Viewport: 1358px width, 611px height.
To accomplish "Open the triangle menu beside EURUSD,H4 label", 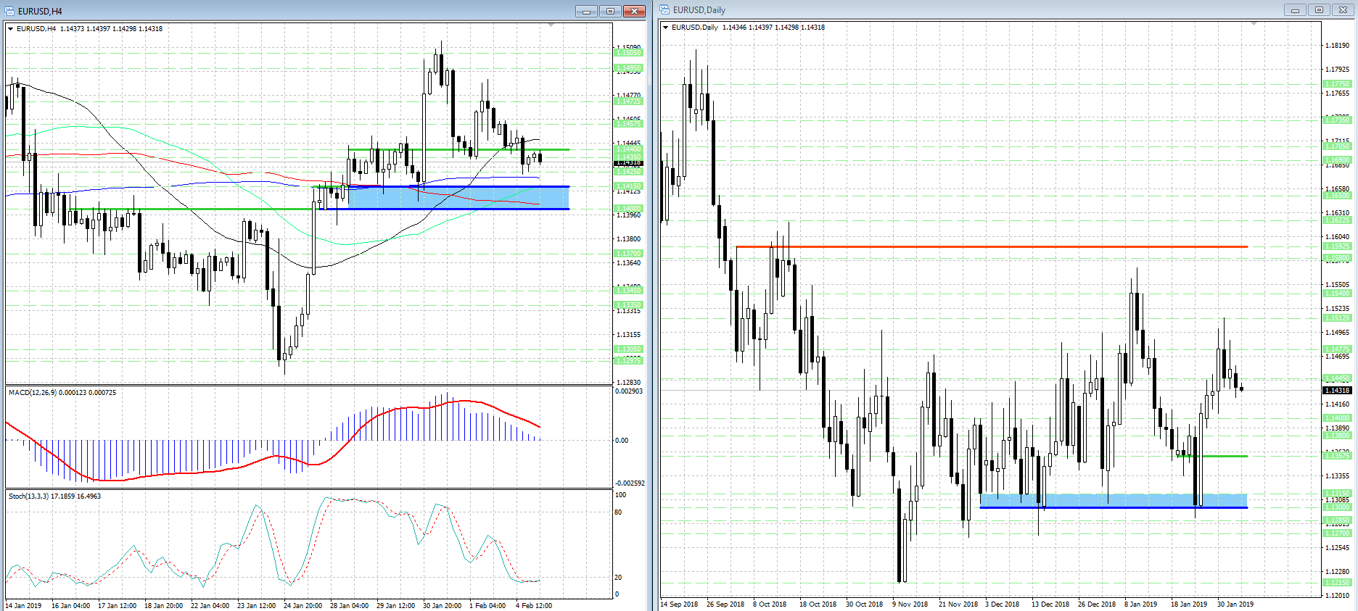I will [x=11, y=29].
